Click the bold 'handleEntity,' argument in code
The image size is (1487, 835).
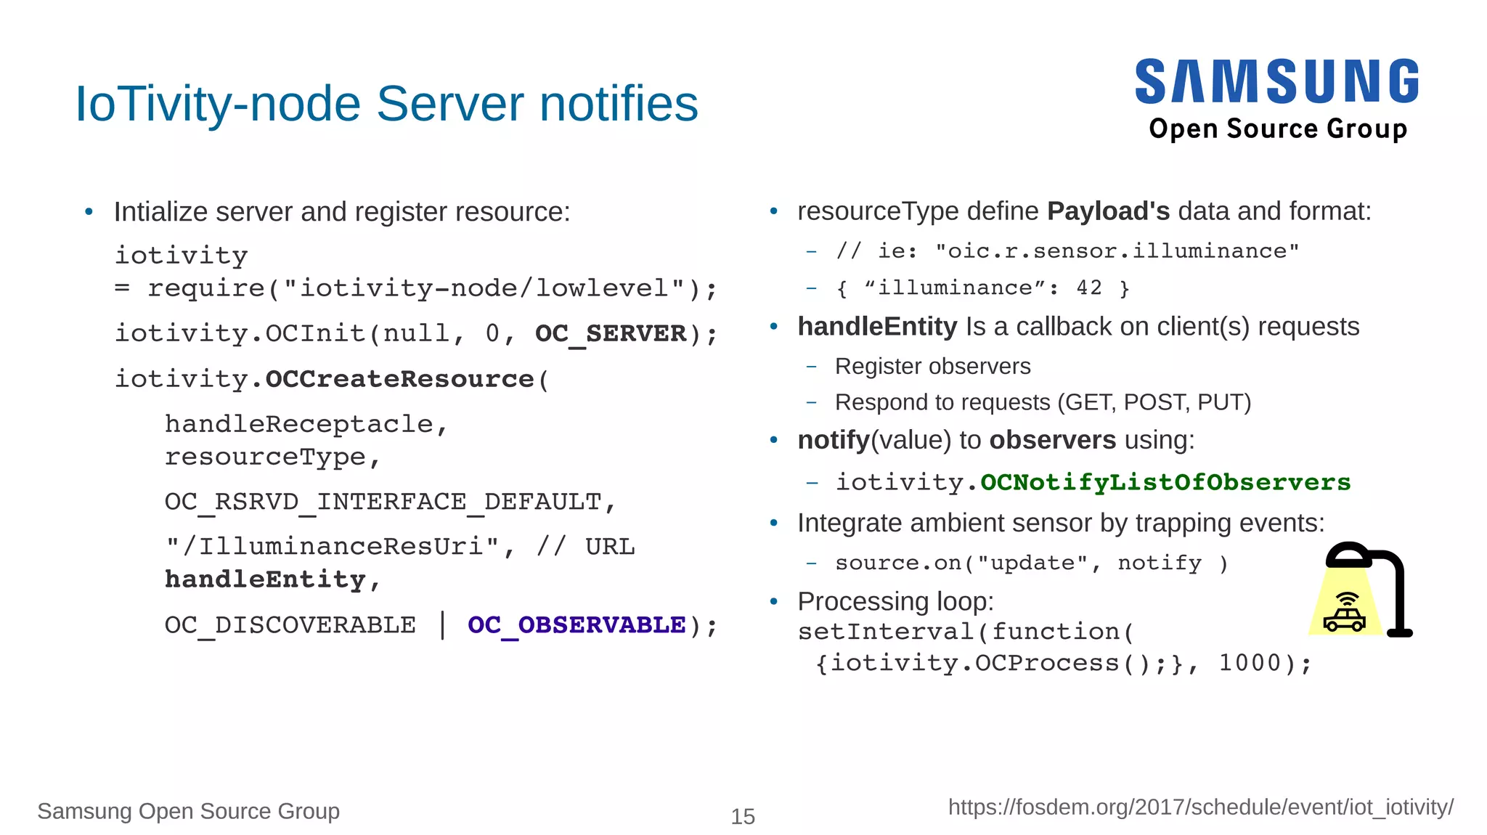[273, 580]
